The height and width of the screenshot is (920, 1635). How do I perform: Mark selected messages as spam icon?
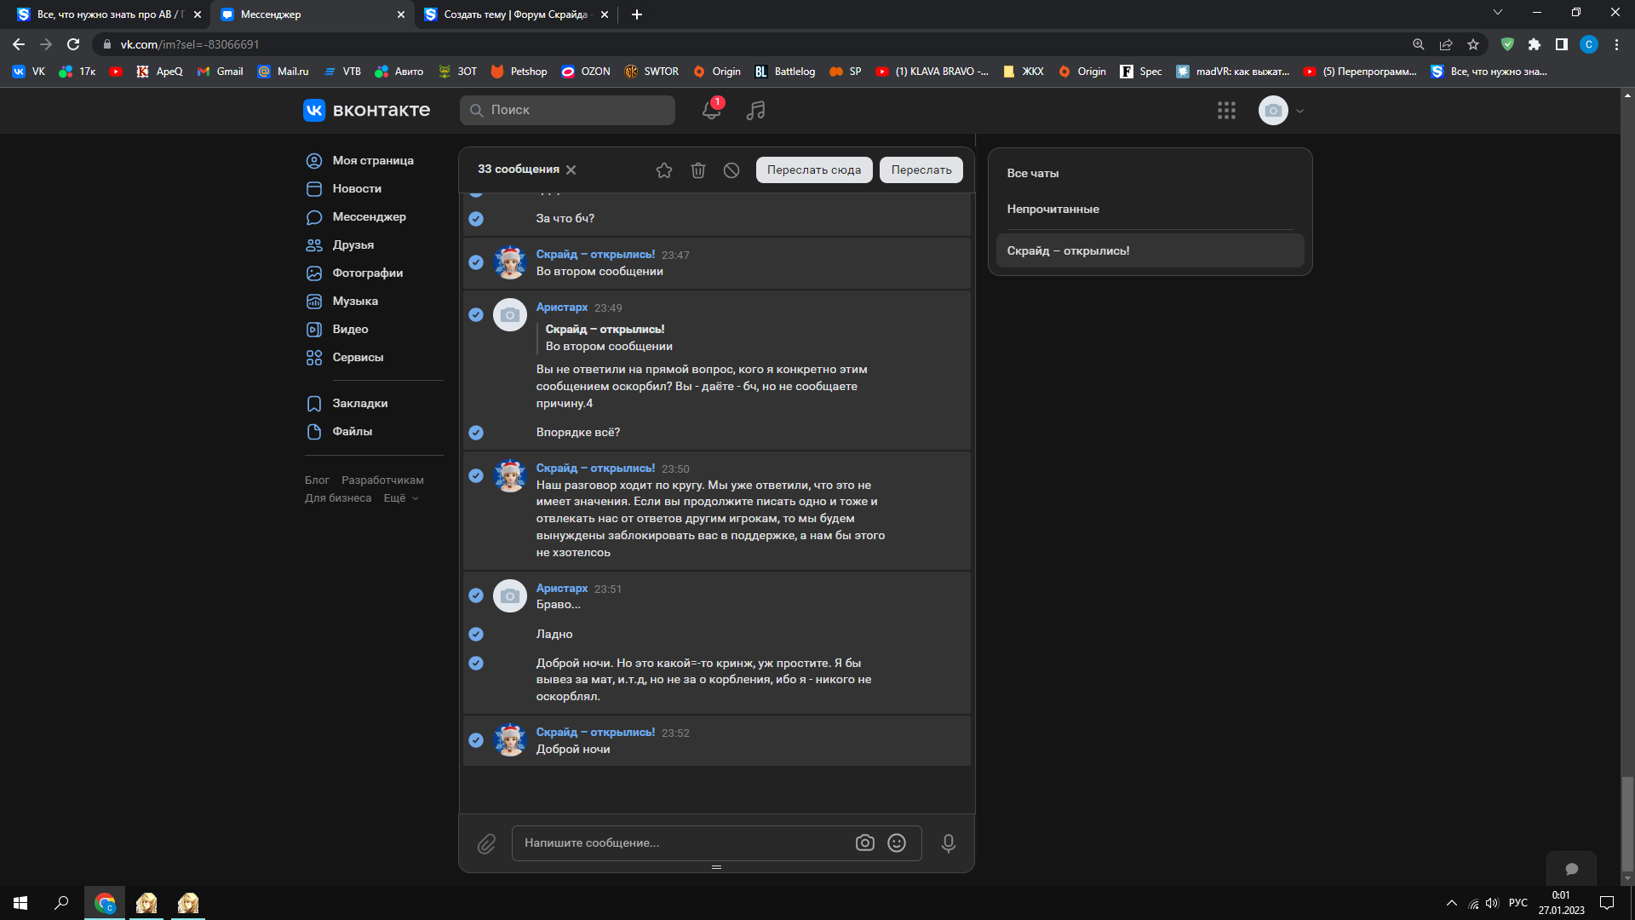731,170
